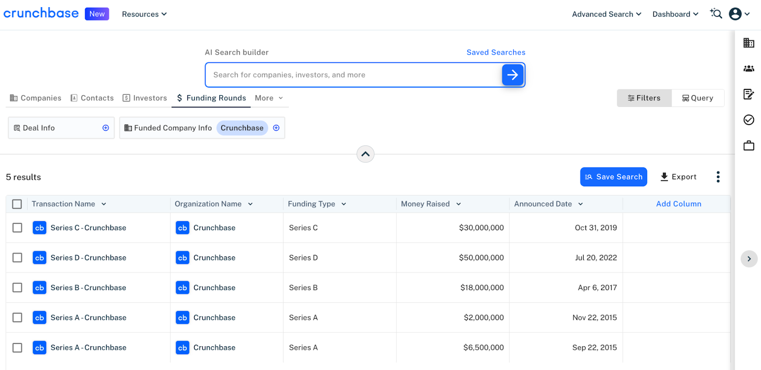The image size is (761, 370).
Task: Collapse the filter panel with the chevron
Action: (365, 154)
